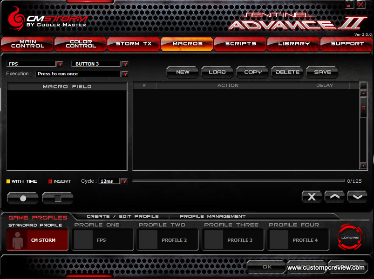
Task: Minimize the Sentinel Advance II window
Action: (349, 5)
